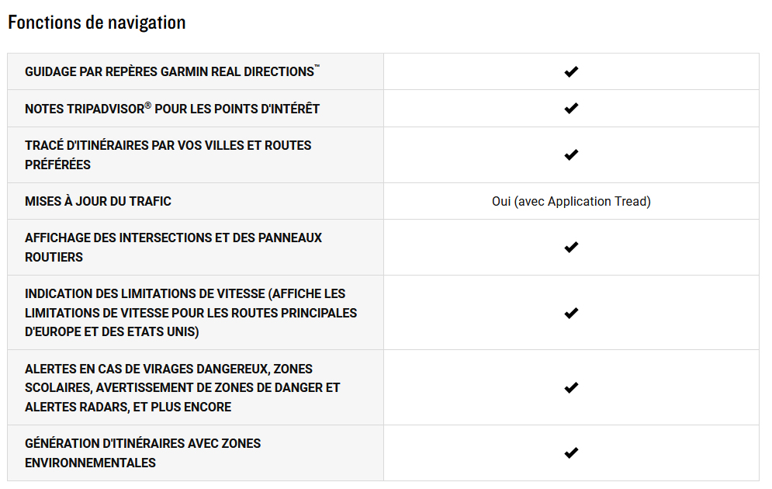Select the Fonctions de navigation heading
The image size is (772, 489).
pos(97,23)
